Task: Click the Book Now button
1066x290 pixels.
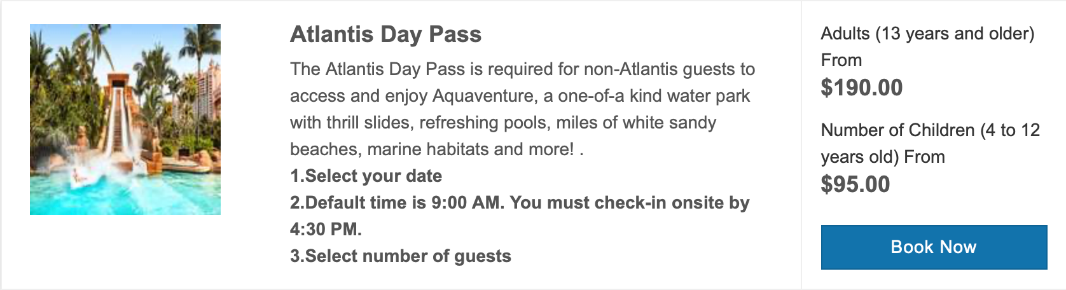Action: point(933,247)
